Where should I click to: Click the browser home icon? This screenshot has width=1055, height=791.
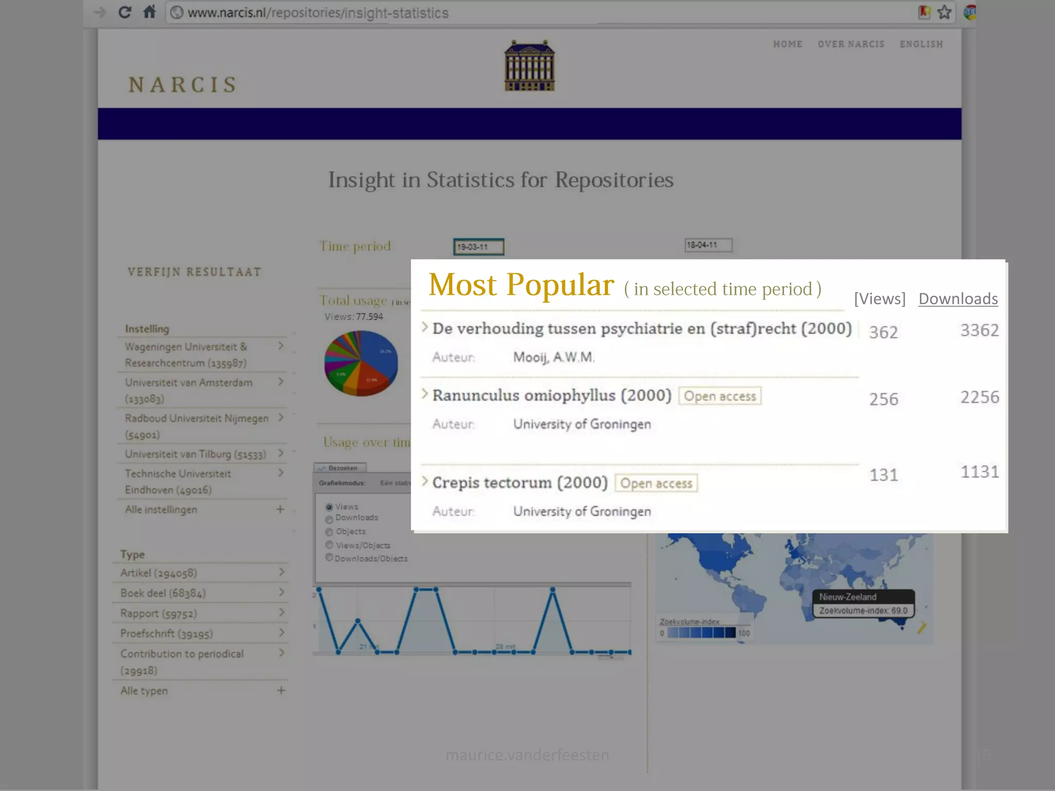[x=149, y=12]
